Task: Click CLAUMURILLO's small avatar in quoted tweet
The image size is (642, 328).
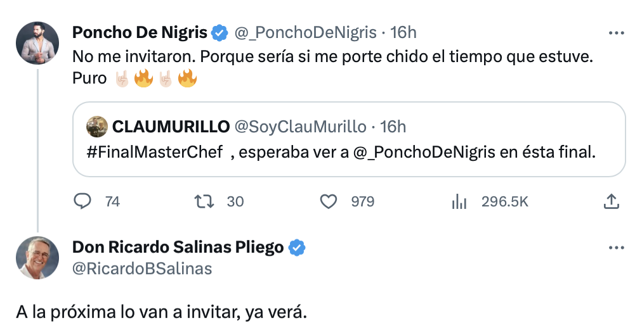Action: point(96,126)
